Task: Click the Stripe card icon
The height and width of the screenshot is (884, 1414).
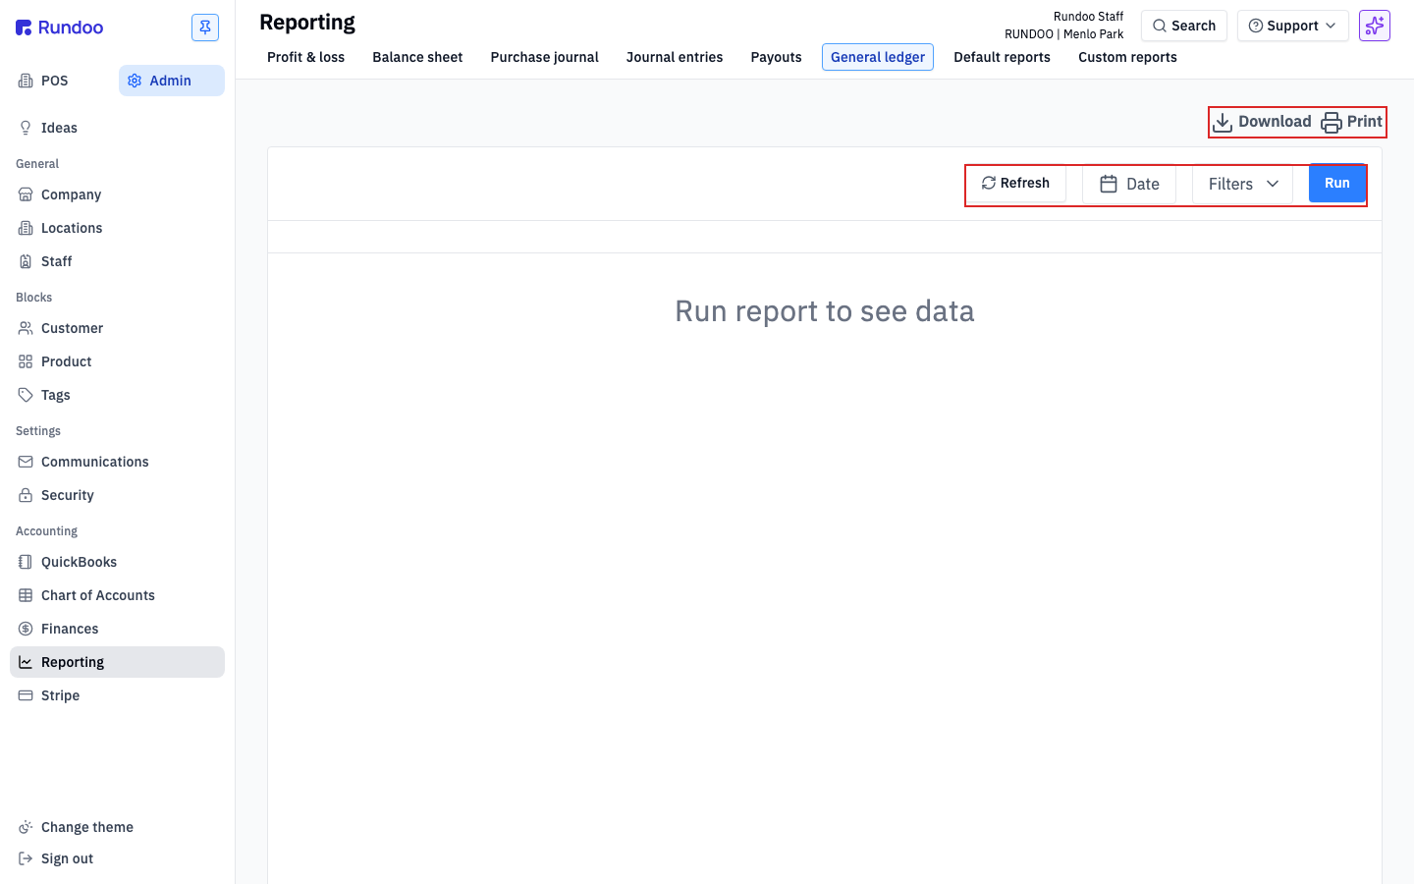Action: [x=26, y=695]
